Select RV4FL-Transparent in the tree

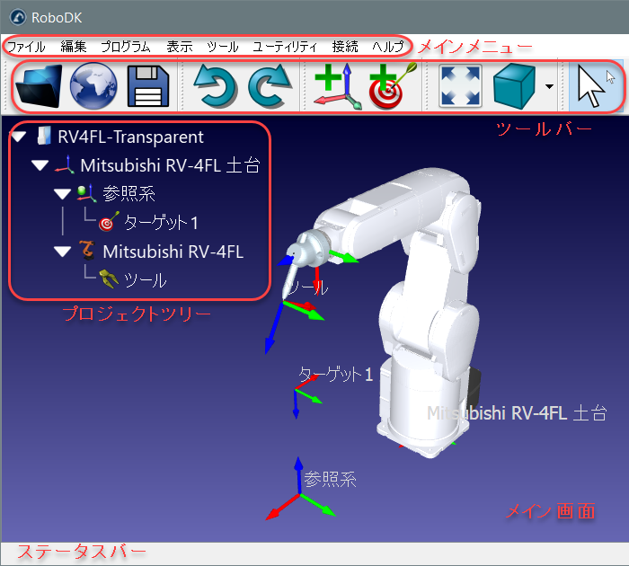tap(131, 137)
